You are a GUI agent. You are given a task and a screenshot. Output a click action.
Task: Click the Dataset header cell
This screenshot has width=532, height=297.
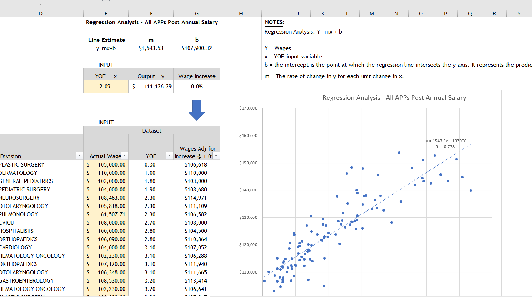pyautogui.click(x=151, y=130)
